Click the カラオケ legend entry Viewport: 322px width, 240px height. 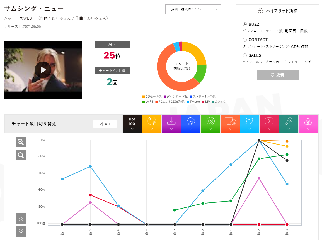[219, 102]
